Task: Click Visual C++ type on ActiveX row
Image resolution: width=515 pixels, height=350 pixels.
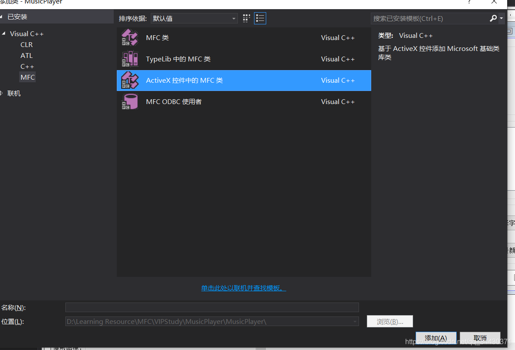Action: click(338, 81)
